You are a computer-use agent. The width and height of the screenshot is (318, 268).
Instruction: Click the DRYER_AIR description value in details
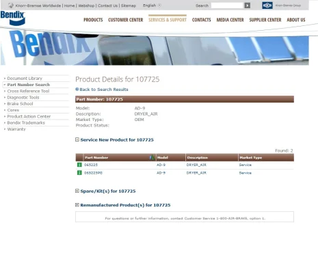[146, 114]
